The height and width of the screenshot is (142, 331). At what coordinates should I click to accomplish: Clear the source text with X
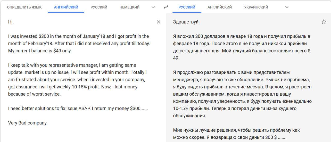[159, 22]
